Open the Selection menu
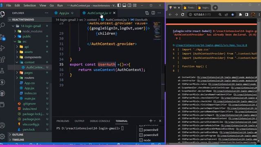The width and height of the screenshot is (261, 147). point(30,5)
